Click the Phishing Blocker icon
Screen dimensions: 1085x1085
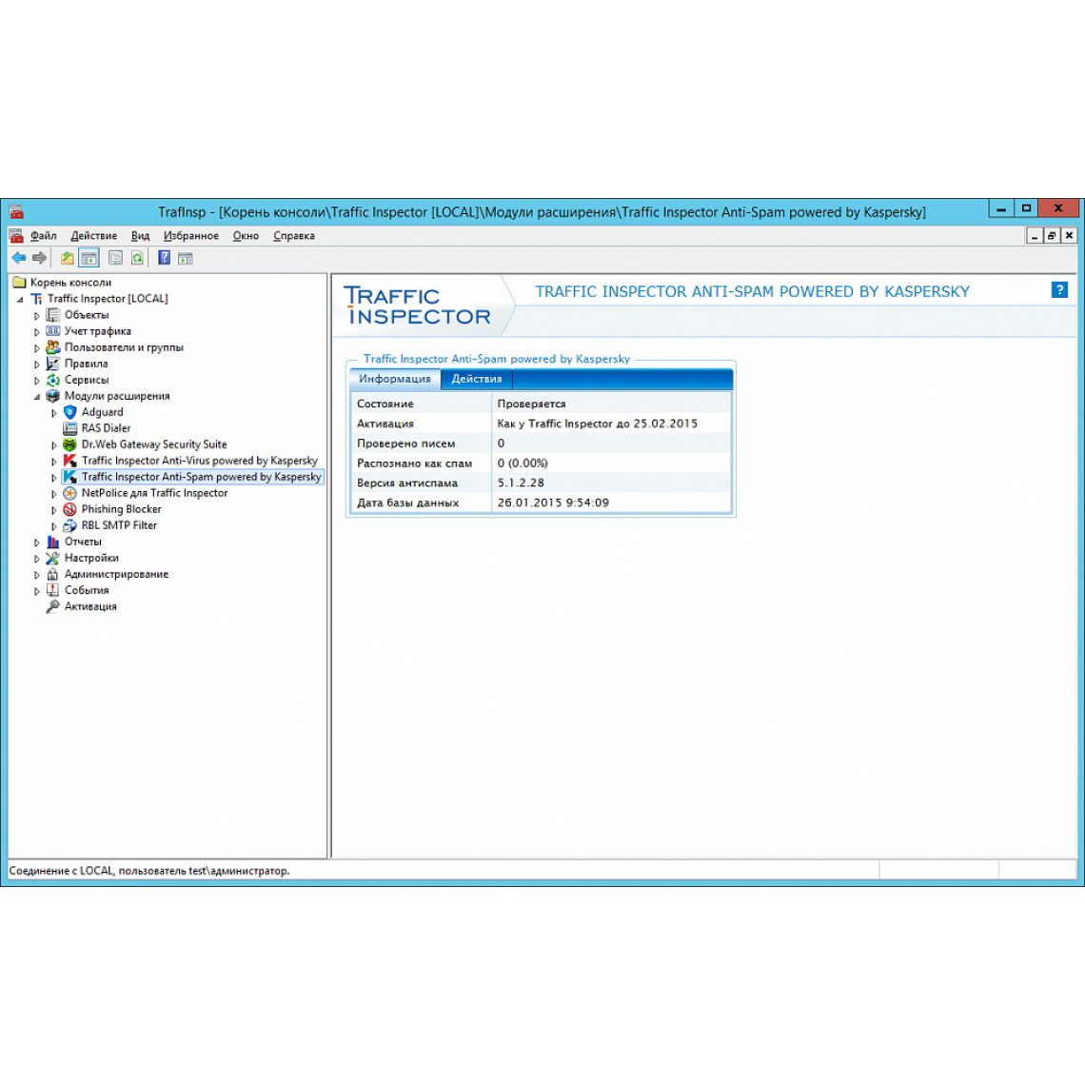pyautogui.click(x=69, y=509)
